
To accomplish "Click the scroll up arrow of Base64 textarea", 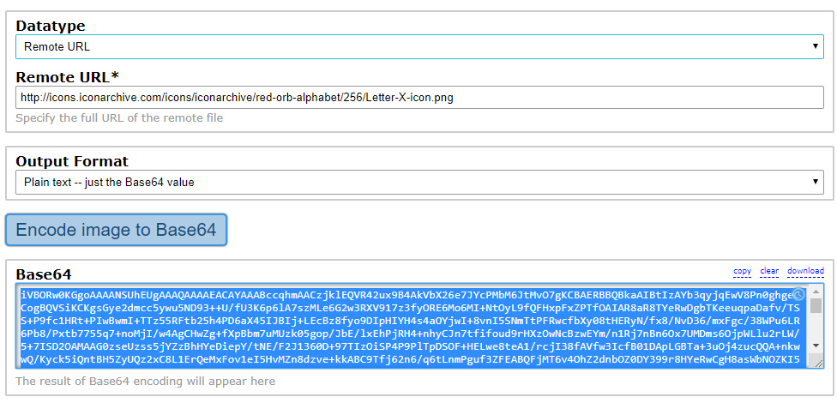I will (x=816, y=292).
